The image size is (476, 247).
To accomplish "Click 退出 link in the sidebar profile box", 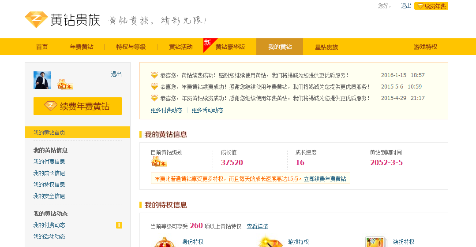I will [x=116, y=74].
